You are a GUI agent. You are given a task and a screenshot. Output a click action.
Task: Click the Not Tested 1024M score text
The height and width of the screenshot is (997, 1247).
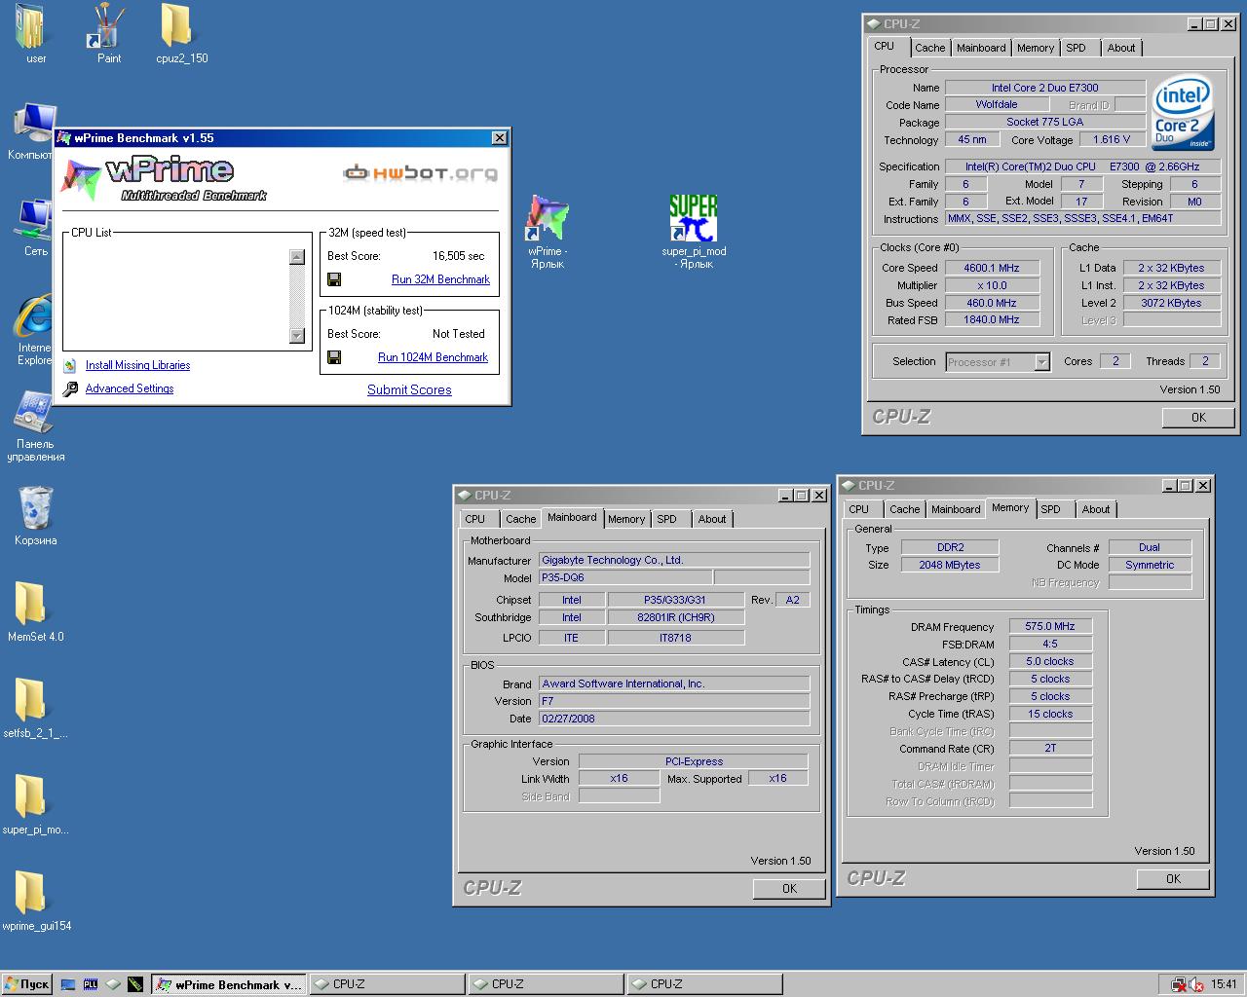pos(459,334)
